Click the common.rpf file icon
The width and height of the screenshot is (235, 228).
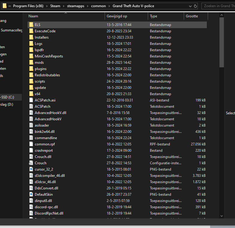tap(31, 144)
